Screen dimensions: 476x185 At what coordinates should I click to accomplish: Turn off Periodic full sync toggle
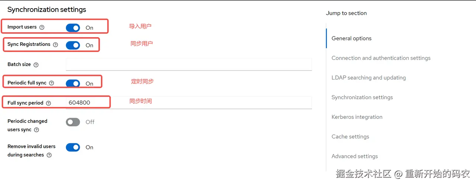[73, 84]
